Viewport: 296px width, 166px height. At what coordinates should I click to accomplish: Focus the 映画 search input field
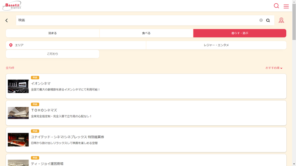click(137, 20)
